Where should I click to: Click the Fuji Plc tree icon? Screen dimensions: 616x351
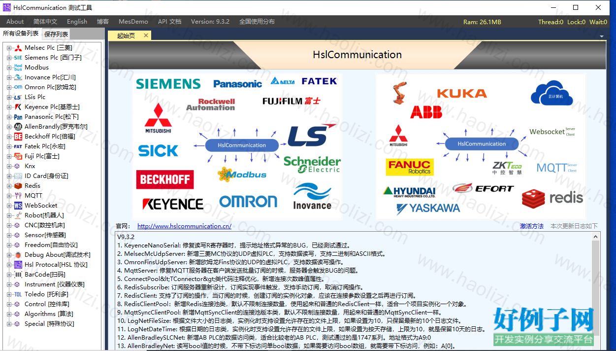[18, 156]
